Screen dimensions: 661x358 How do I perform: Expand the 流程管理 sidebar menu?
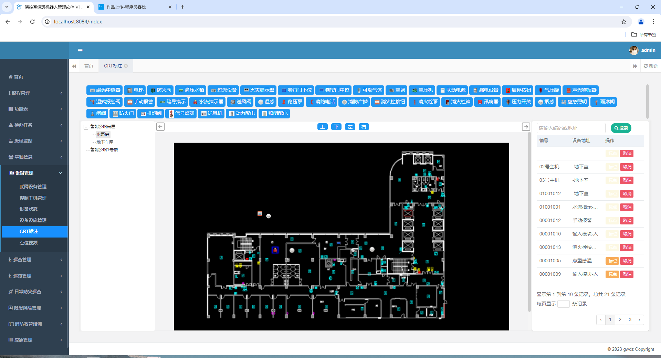tap(34, 93)
